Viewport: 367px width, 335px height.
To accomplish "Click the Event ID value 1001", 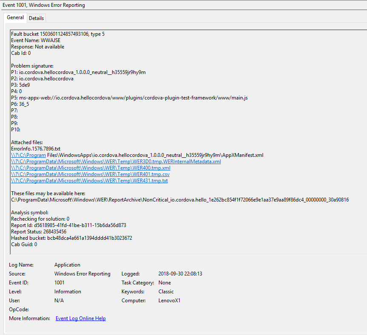I will (59, 283).
